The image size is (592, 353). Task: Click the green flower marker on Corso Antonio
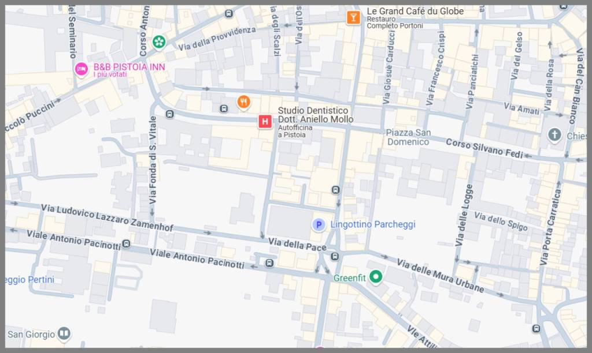[158, 42]
